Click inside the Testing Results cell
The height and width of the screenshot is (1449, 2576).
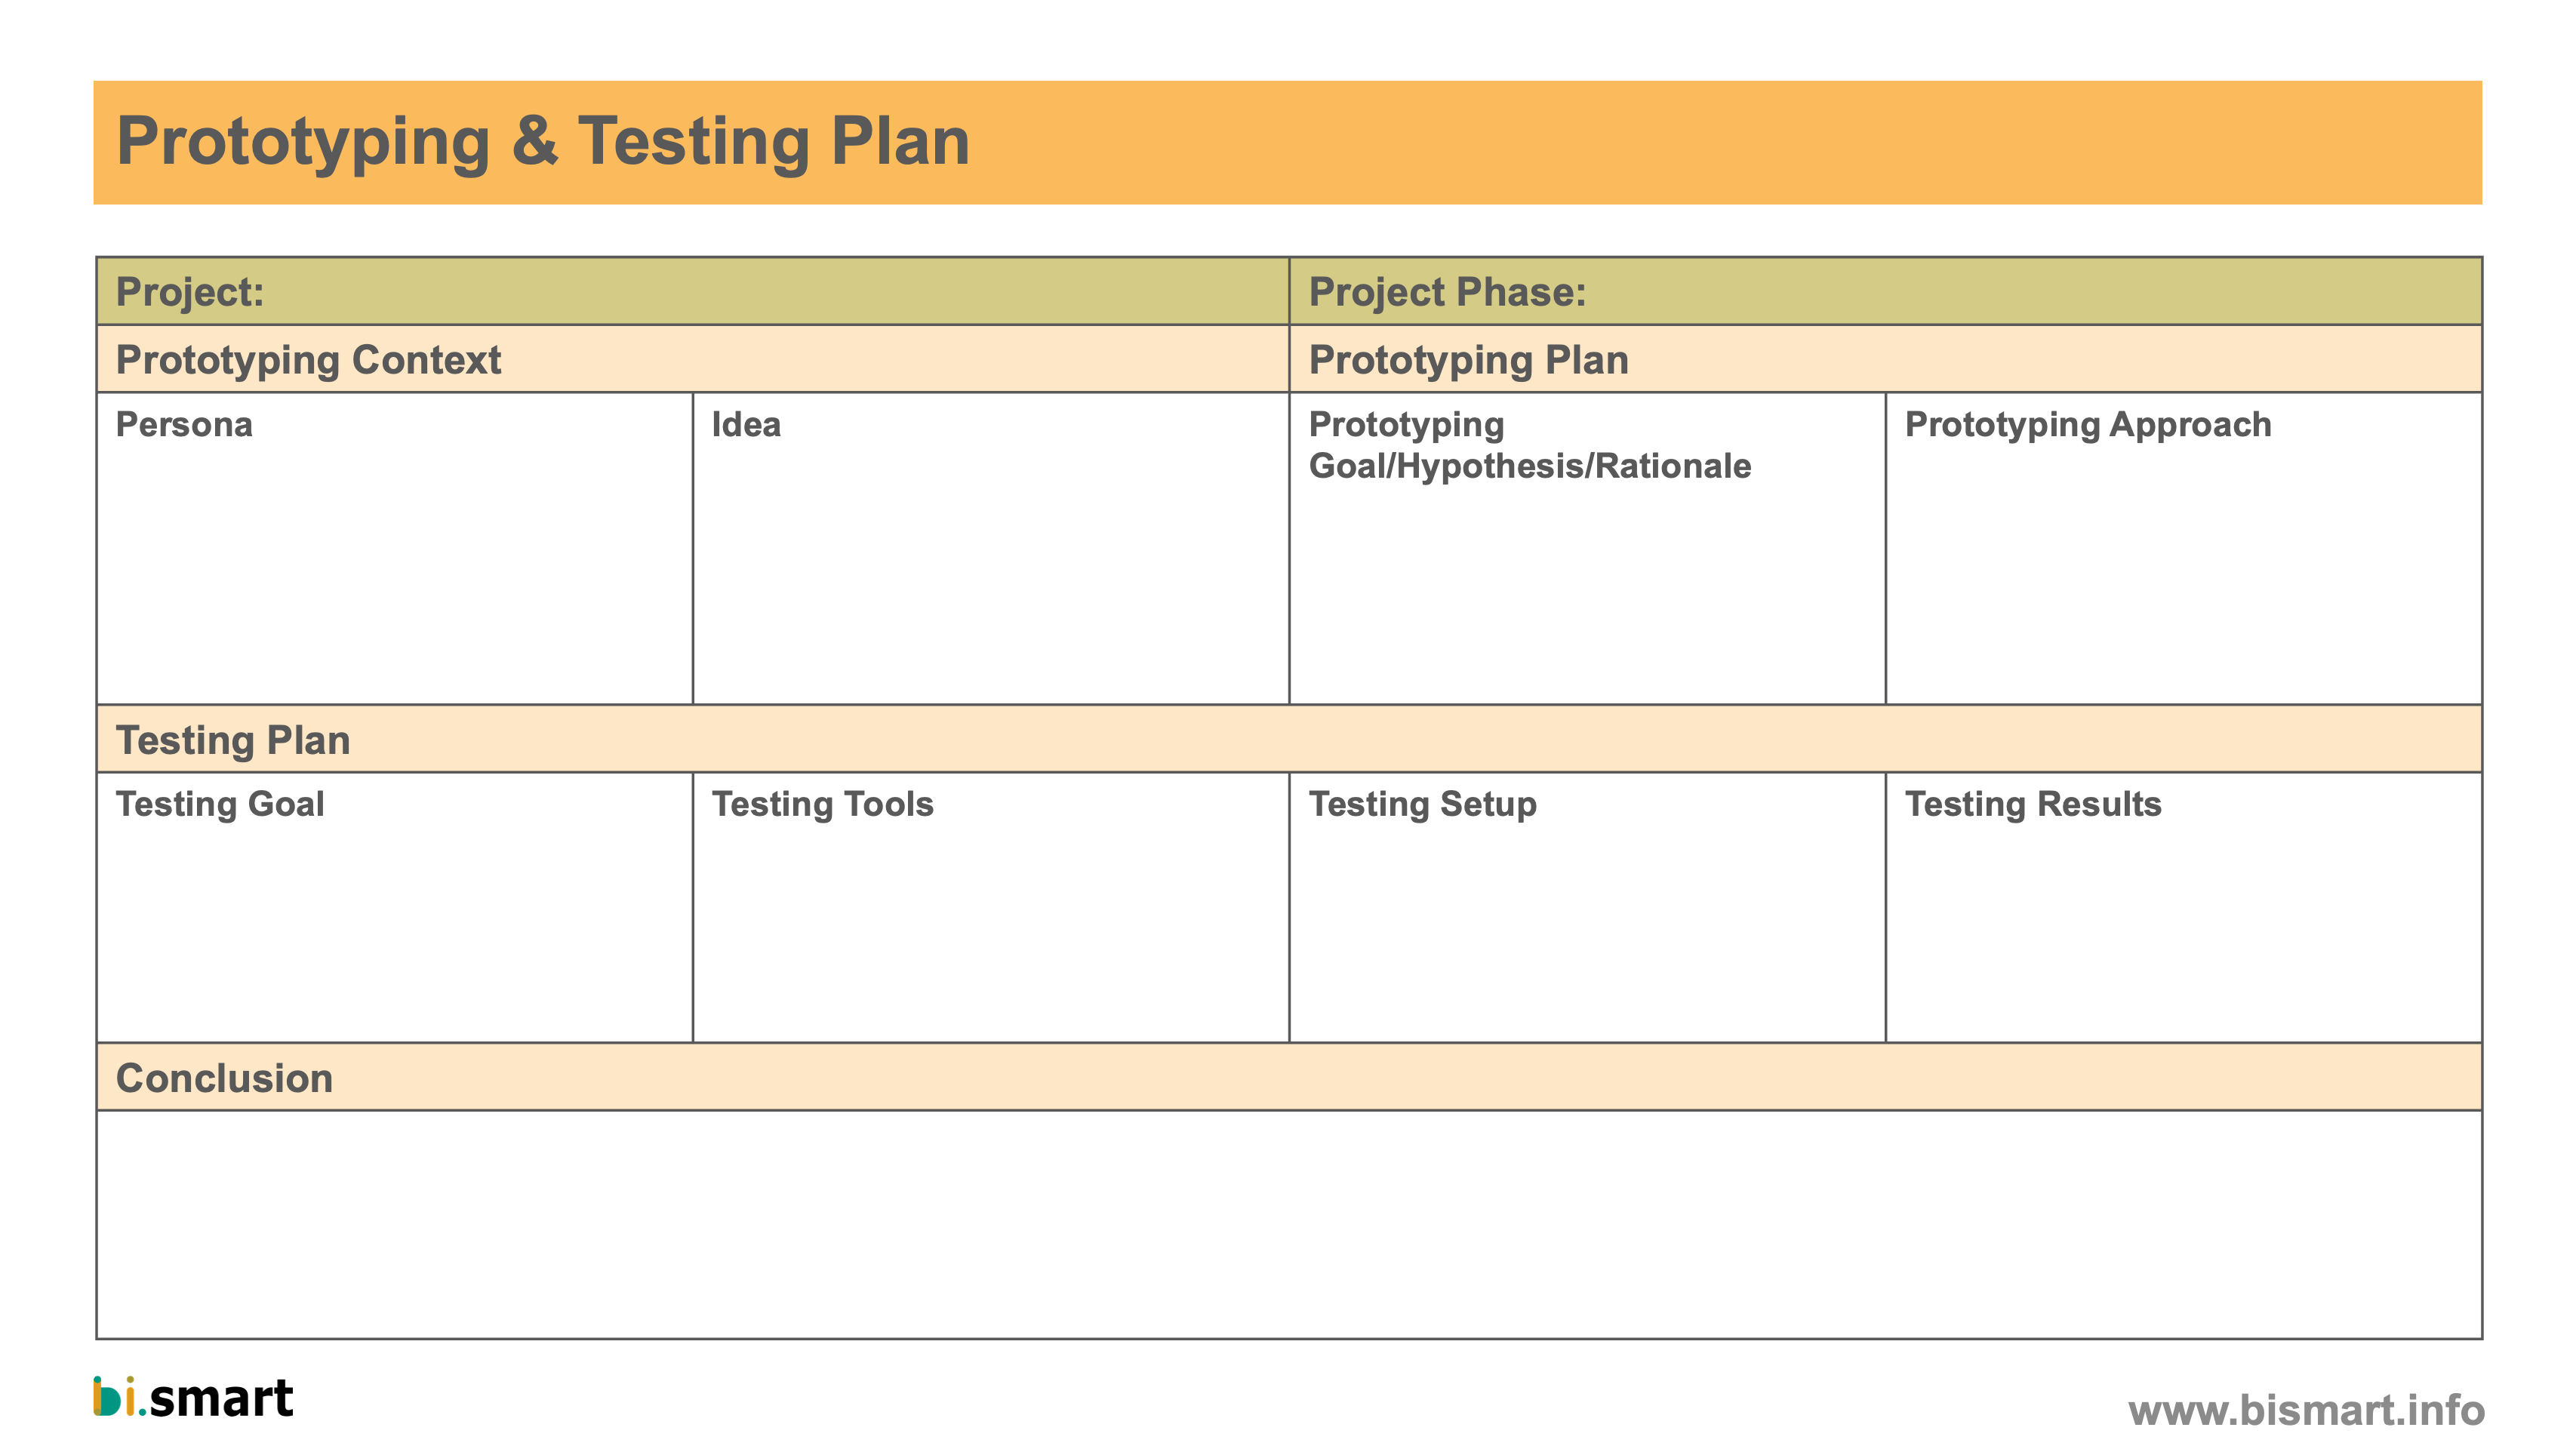tap(2184, 907)
